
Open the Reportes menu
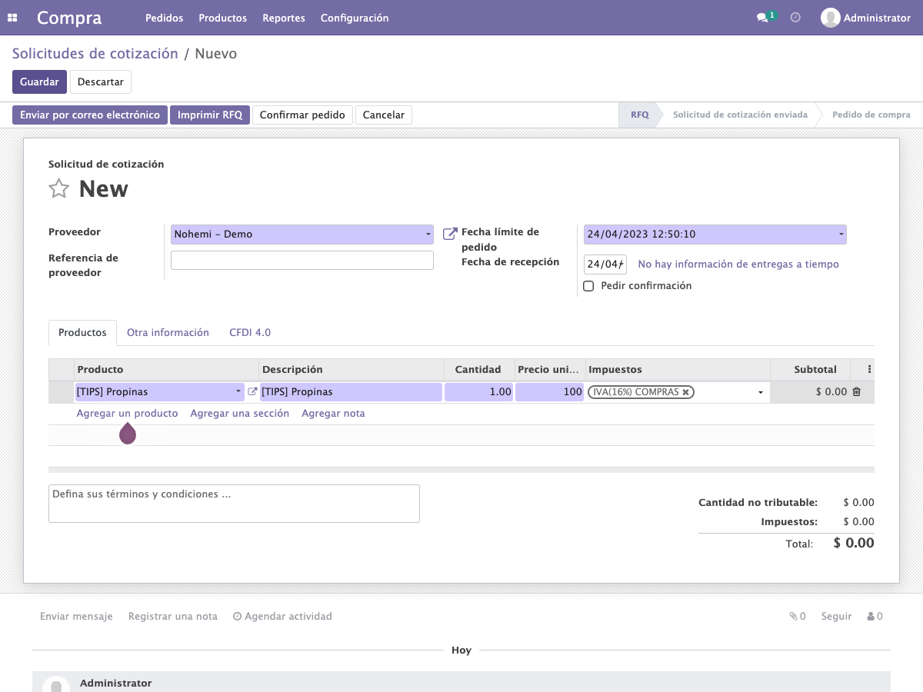click(283, 18)
